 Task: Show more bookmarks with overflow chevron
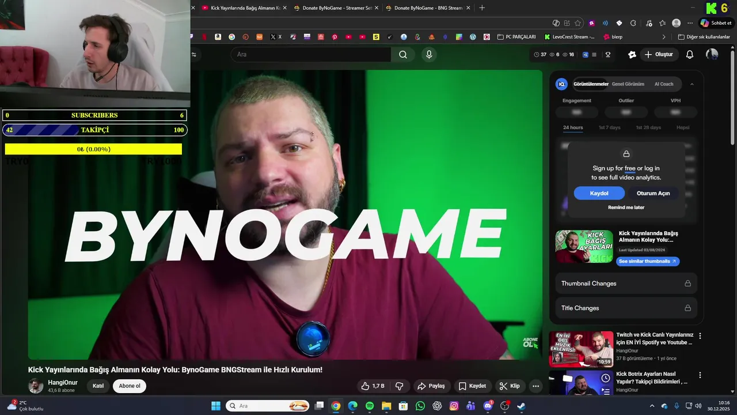point(663,37)
